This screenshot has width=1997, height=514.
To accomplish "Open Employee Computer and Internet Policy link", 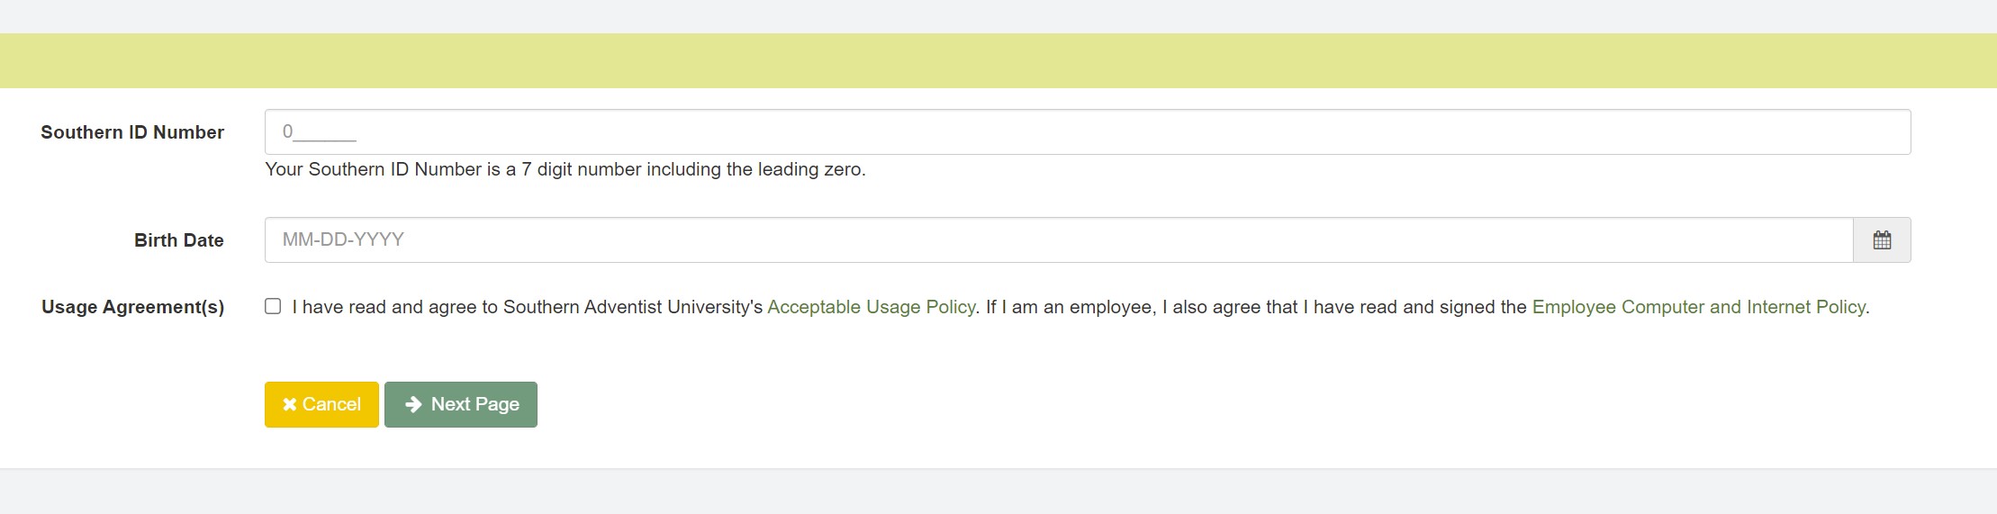I will coord(1698,308).
